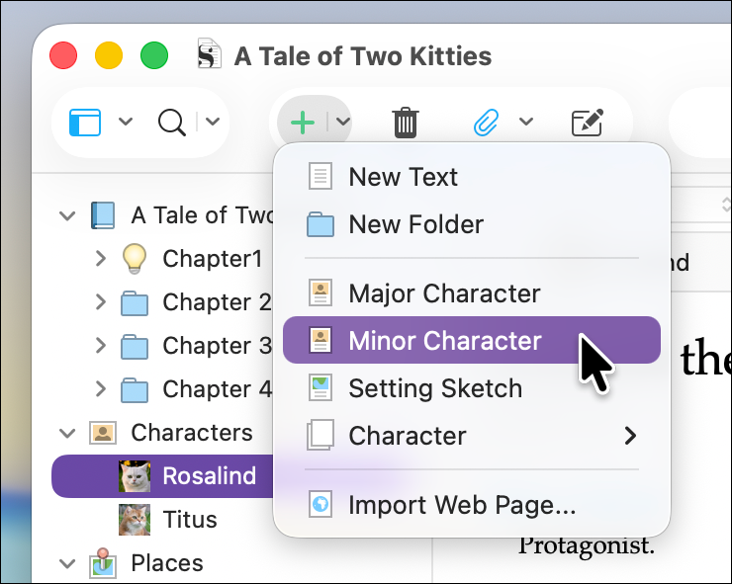Image resolution: width=732 pixels, height=584 pixels.
Task: Collapse the Places folder
Action: pyautogui.click(x=67, y=563)
